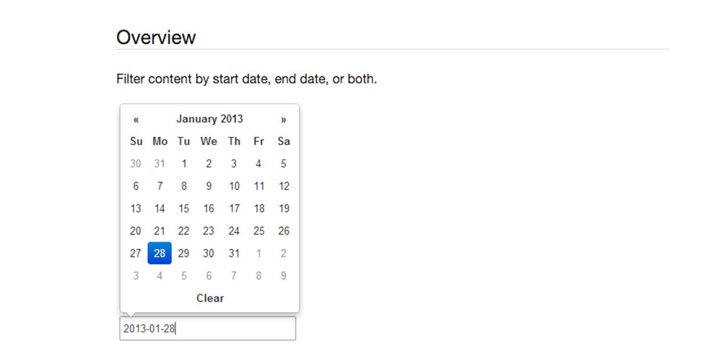The image size is (722, 354).
Task: Select grayed-out February 1 after day 31
Action: (258, 253)
